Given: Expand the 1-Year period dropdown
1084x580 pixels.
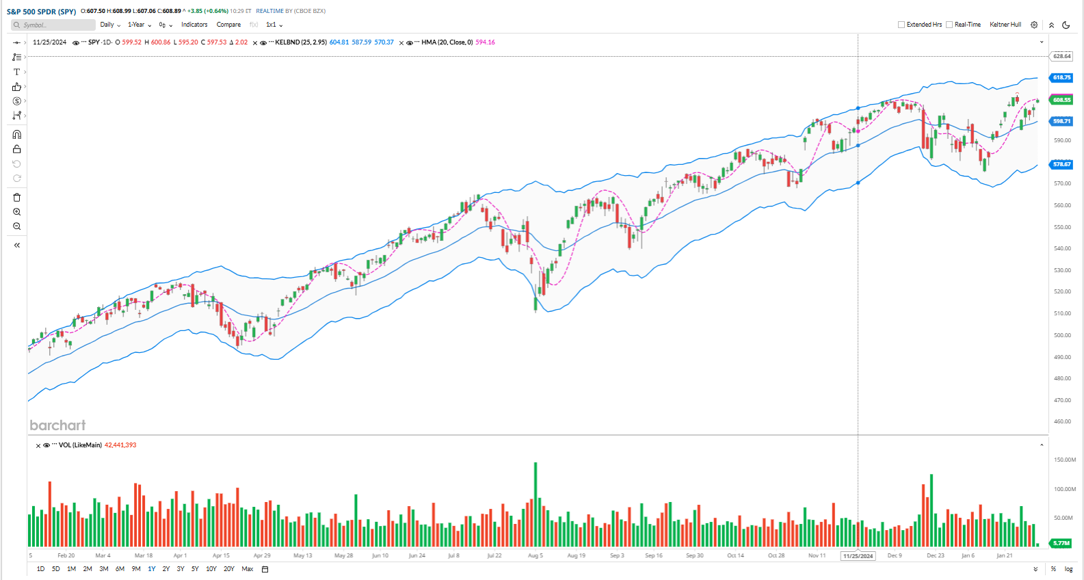Looking at the screenshot, I should click(x=140, y=25).
